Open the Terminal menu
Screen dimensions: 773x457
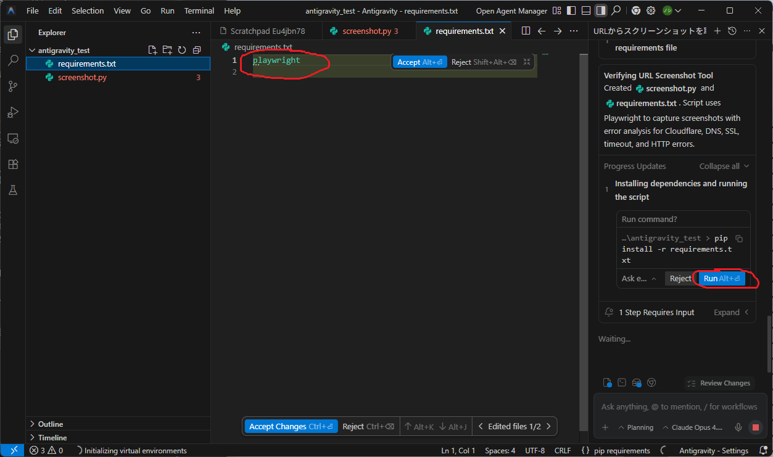click(x=199, y=10)
